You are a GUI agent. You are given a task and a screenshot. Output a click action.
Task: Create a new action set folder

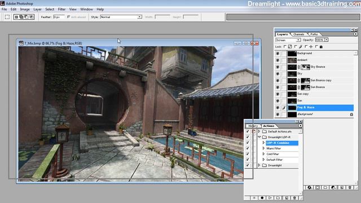[278, 198]
